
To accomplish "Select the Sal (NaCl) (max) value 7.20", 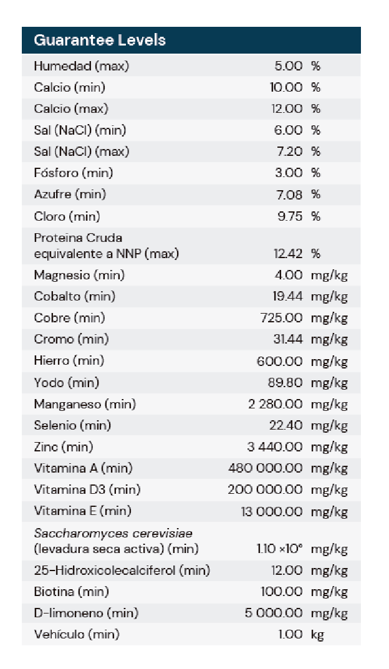I will (x=289, y=152).
